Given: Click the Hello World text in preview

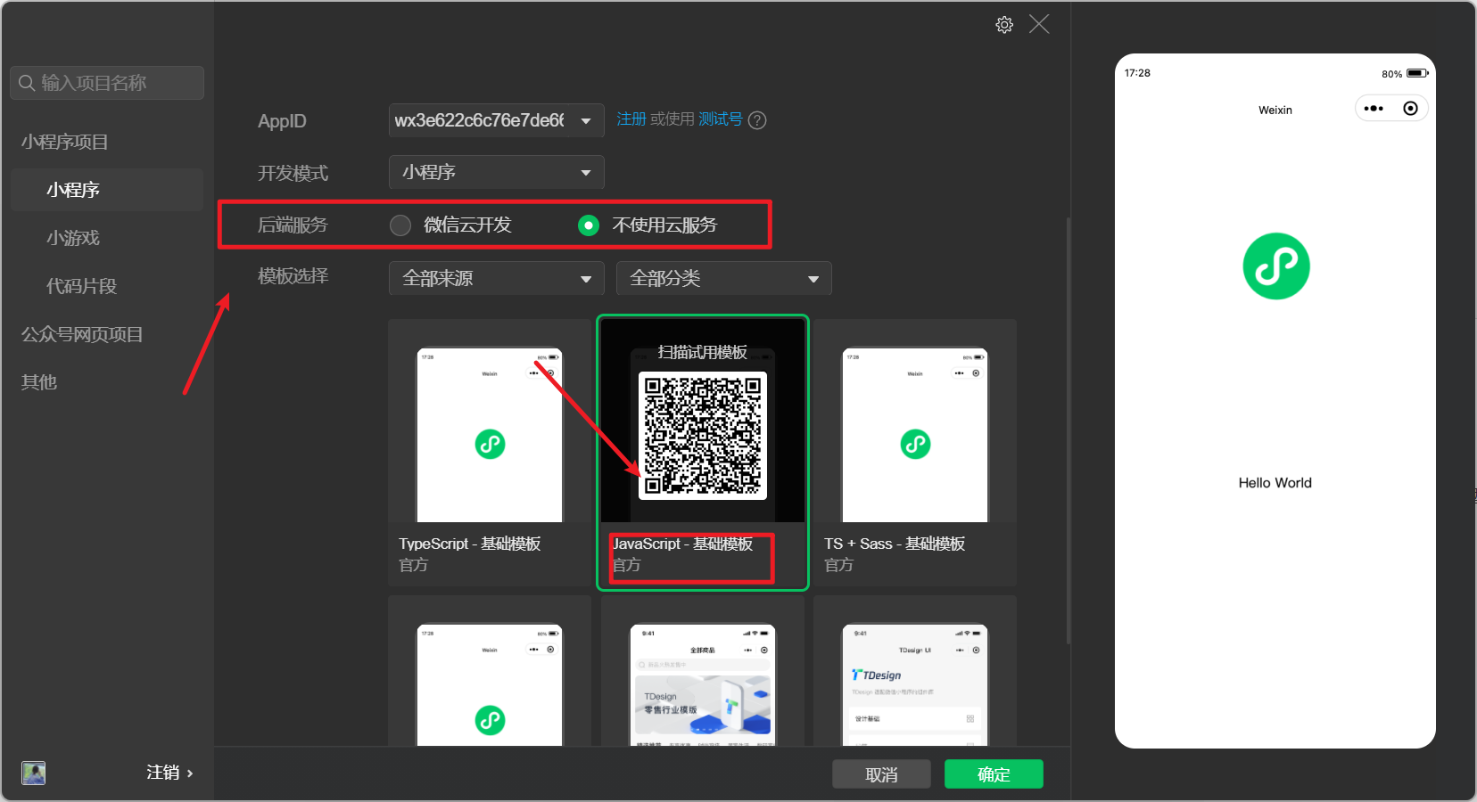Looking at the screenshot, I should coord(1275,483).
